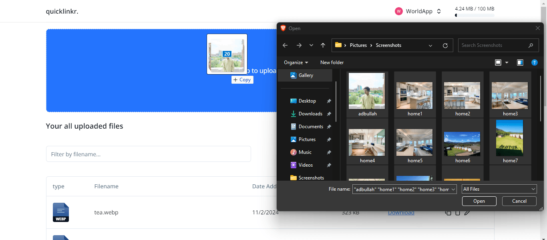Open the WorldApp workspace switcher
This screenshot has width=547, height=240.
(418, 11)
